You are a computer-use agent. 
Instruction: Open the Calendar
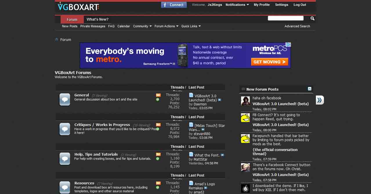point(124,26)
